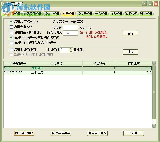Open the system menu icon in title bar
The width and height of the screenshot is (160, 142).
[4, 4]
